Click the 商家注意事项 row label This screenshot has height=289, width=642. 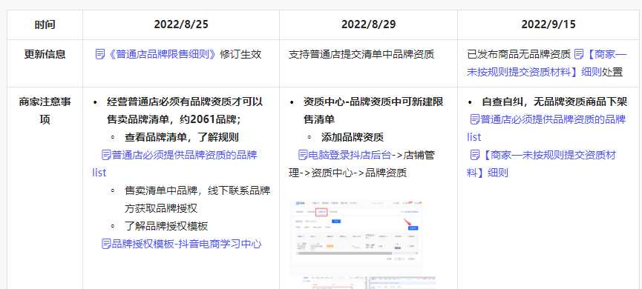45,110
